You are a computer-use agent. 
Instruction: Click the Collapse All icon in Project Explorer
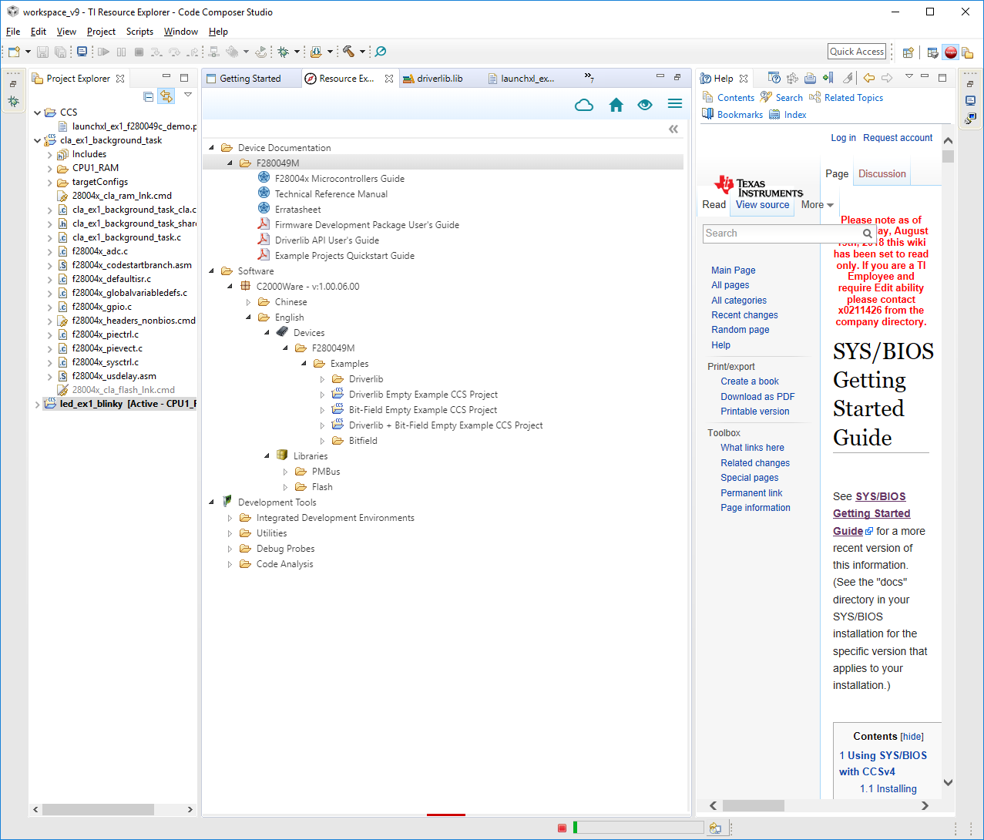tap(149, 96)
